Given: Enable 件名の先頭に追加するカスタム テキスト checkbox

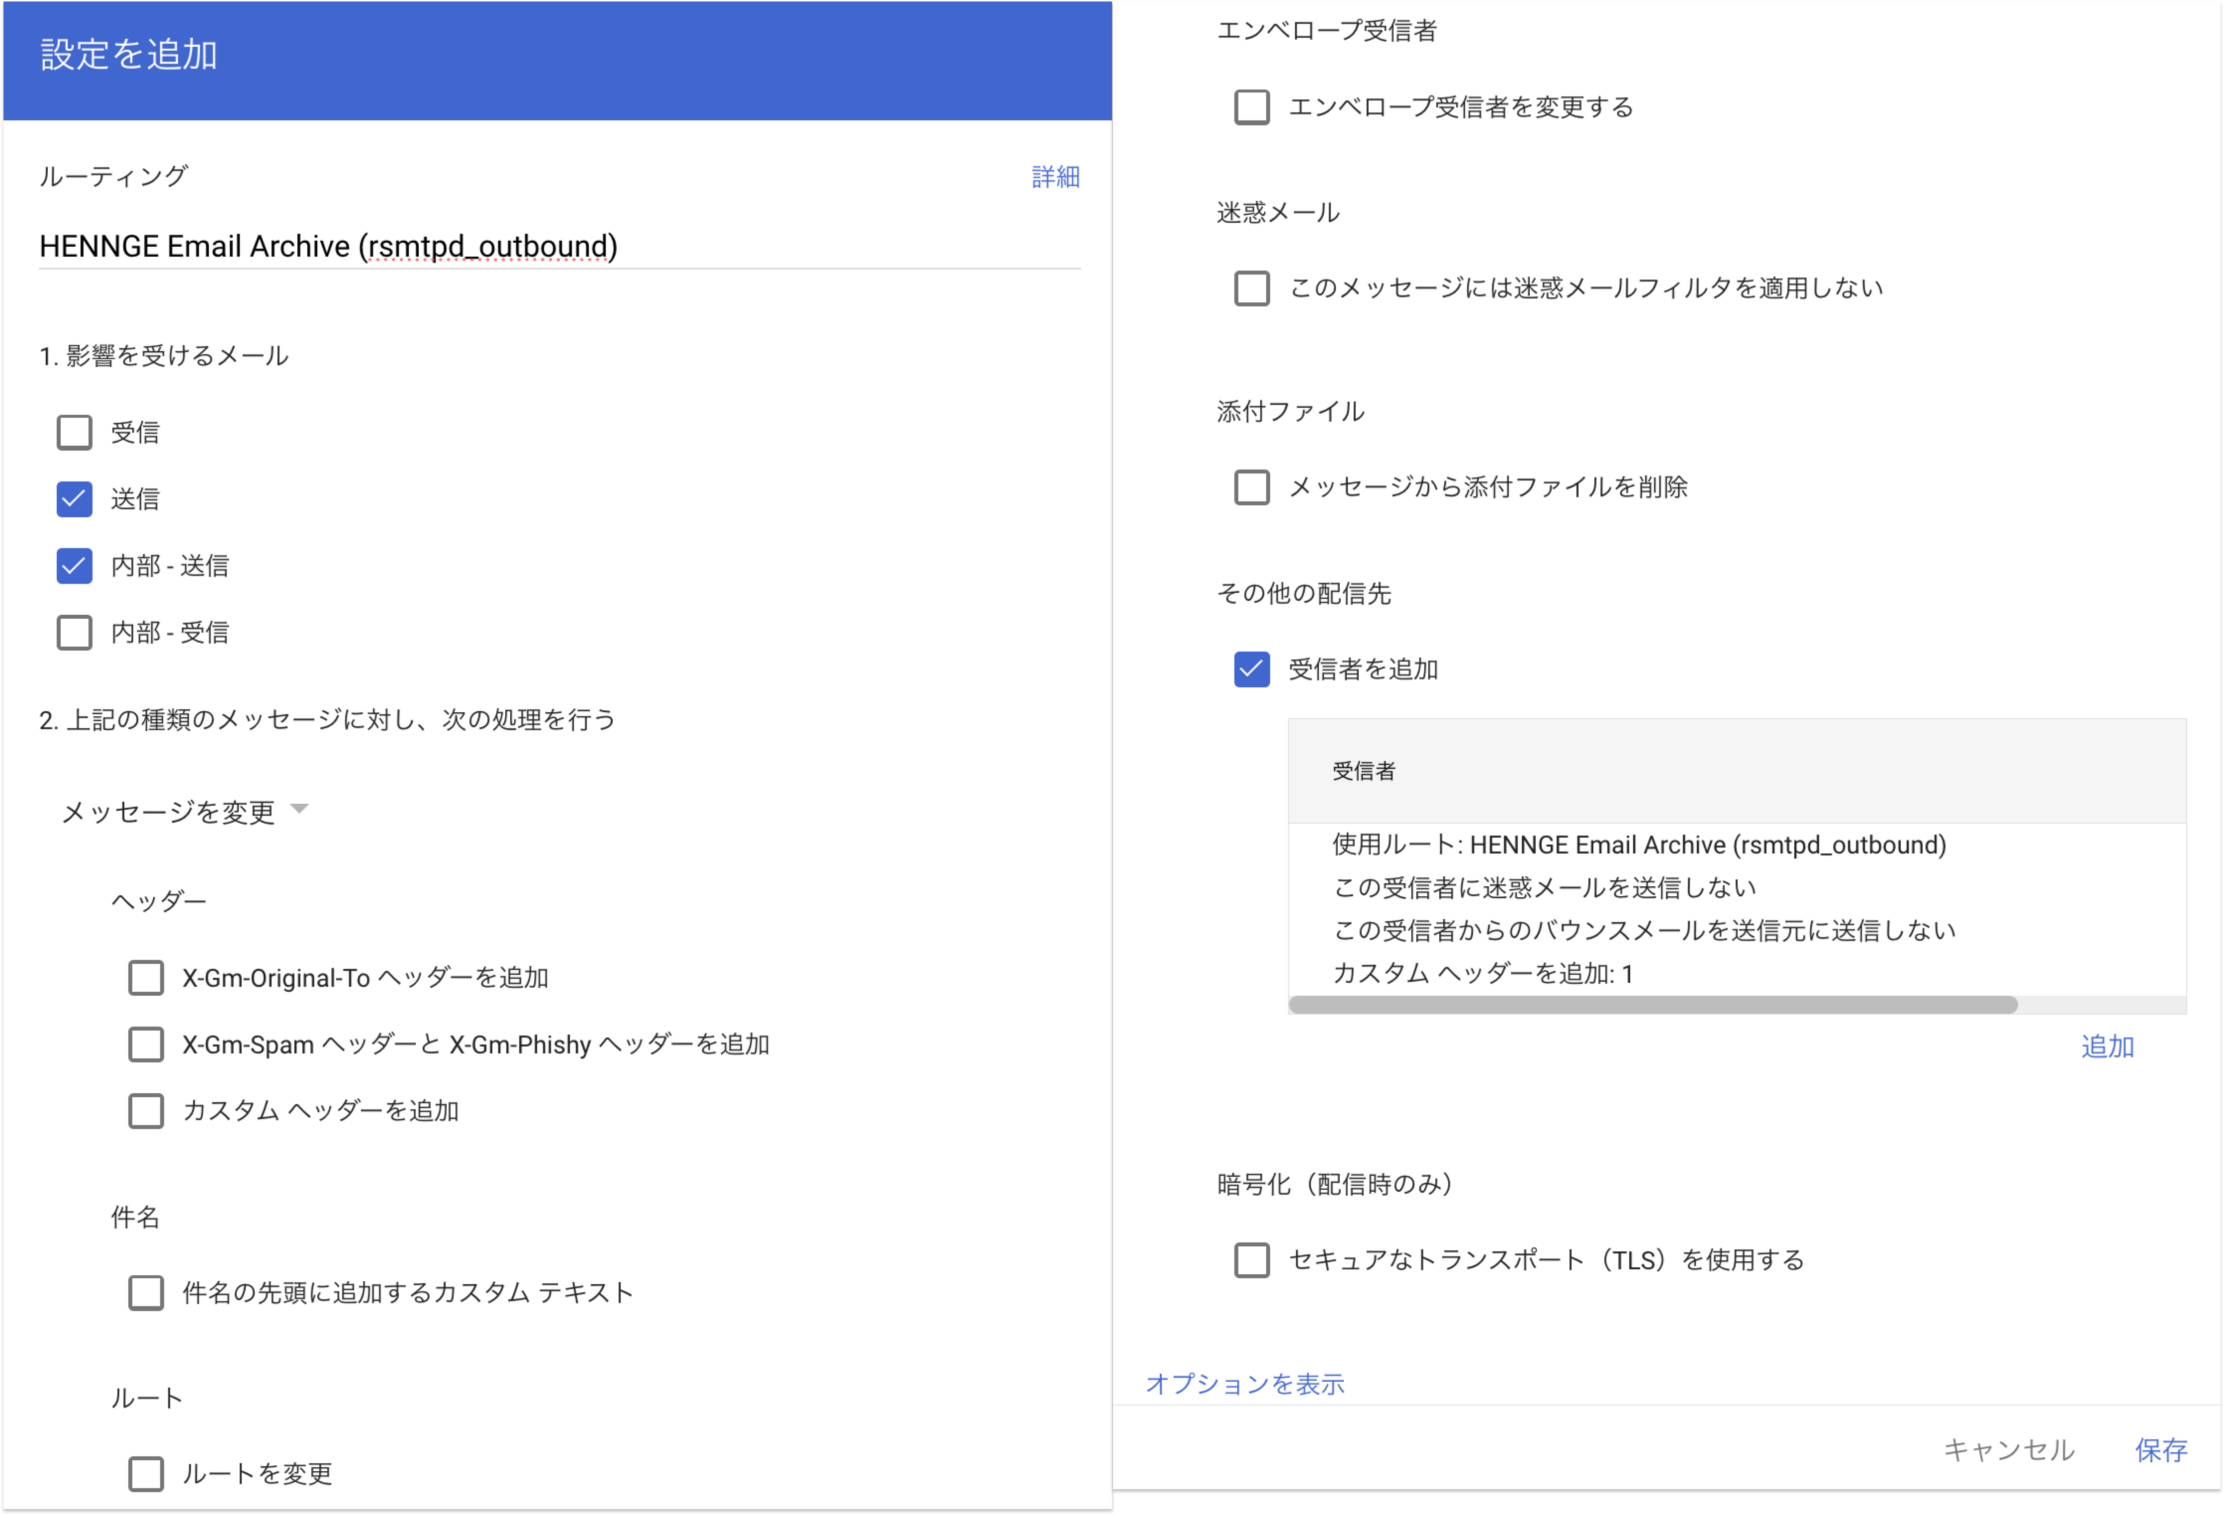Looking at the screenshot, I should [145, 1293].
